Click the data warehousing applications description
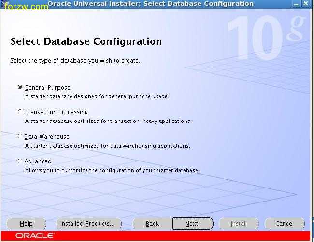The width and height of the screenshot is (314, 242). tap(107, 146)
